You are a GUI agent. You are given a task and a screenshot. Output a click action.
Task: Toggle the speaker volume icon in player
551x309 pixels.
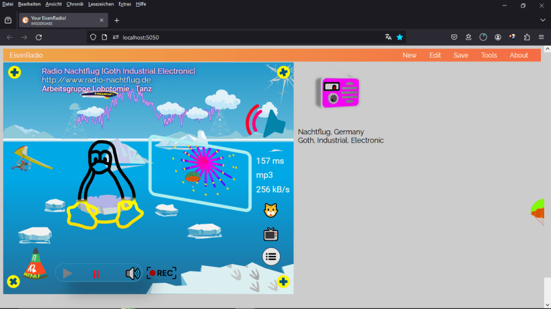[x=133, y=273]
